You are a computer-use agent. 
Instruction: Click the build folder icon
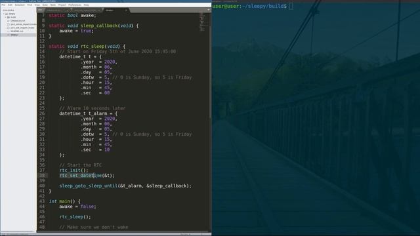pyautogui.click(x=9, y=17)
